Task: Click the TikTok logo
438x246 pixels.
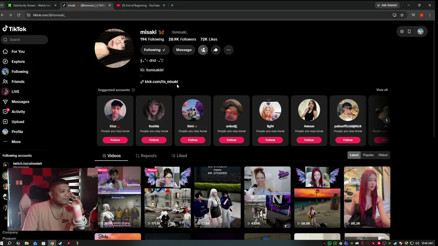Action: [x=14, y=29]
